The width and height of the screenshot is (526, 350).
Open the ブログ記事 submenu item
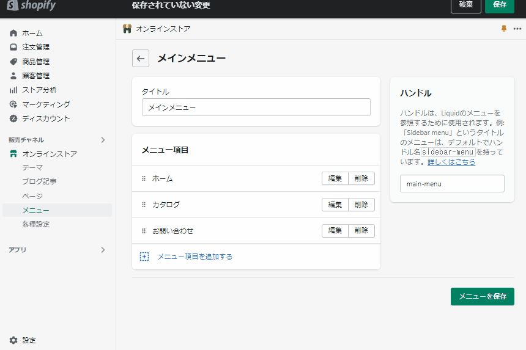tap(39, 181)
